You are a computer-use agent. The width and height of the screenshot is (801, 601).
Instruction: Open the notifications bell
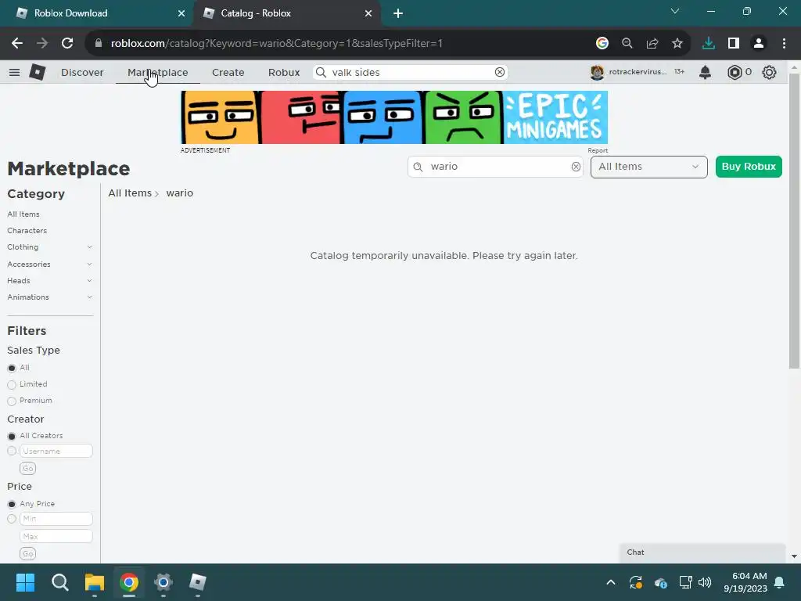tap(705, 72)
